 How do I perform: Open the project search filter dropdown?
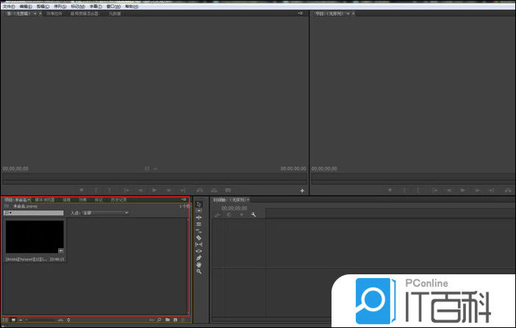click(x=7, y=213)
